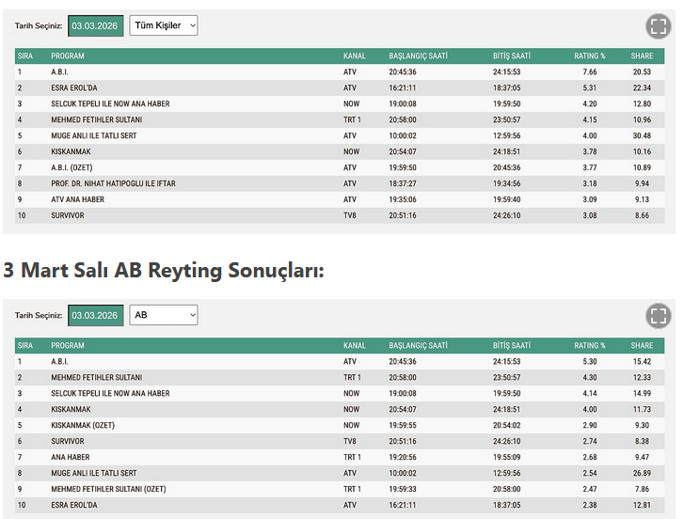Viewport: 684px width, 519px height.
Task: Click SELCUK TEPELI ILE NOW ANA HABER, top table
Action: [110, 104]
